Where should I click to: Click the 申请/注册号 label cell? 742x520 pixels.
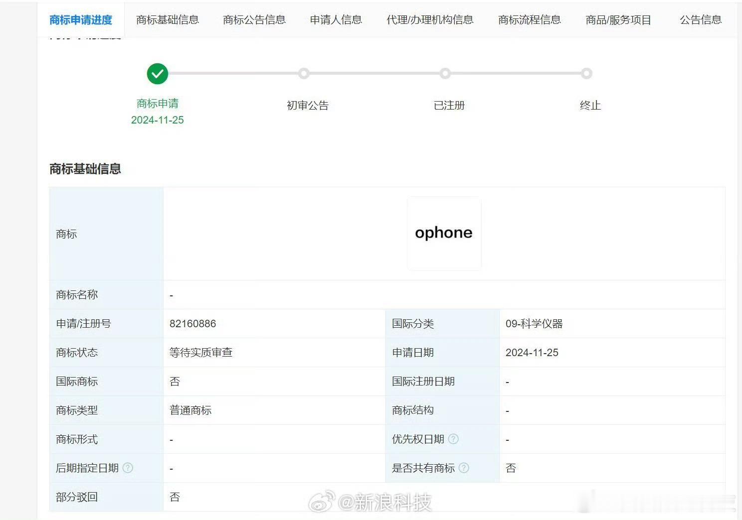pyautogui.click(x=106, y=324)
